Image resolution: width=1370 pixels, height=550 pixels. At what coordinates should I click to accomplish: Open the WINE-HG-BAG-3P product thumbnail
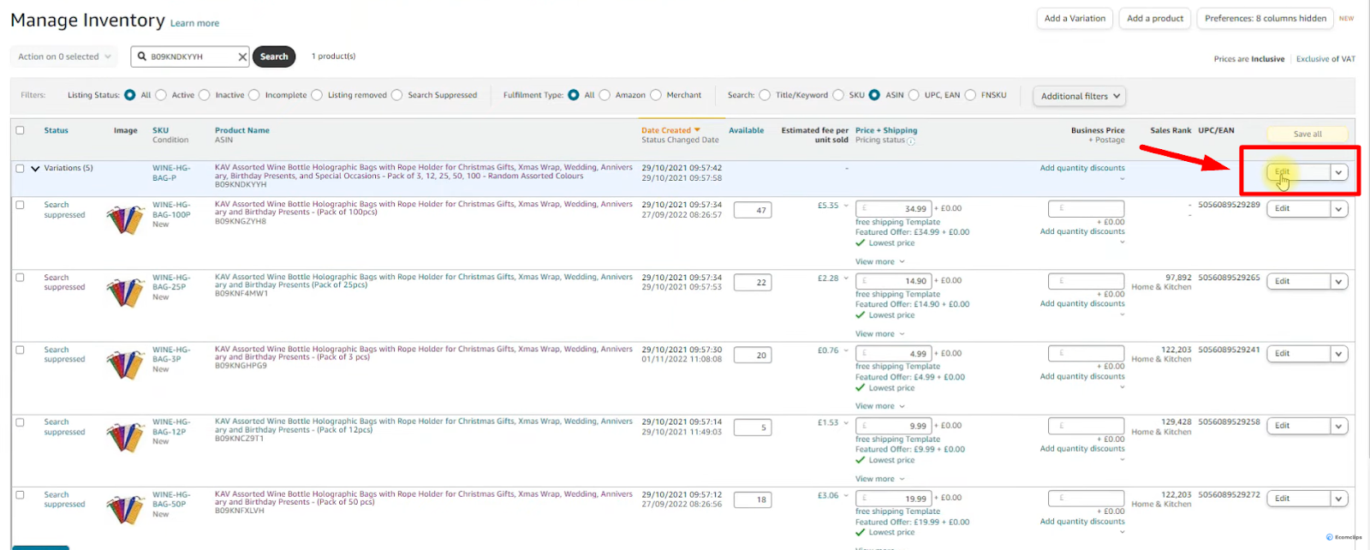pyautogui.click(x=125, y=365)
